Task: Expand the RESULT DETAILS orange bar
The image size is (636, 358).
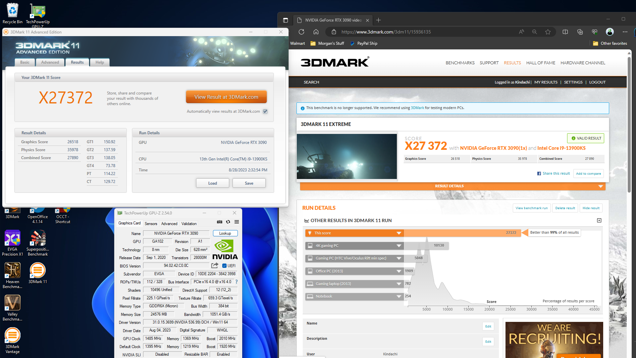Action: (452, 186)
